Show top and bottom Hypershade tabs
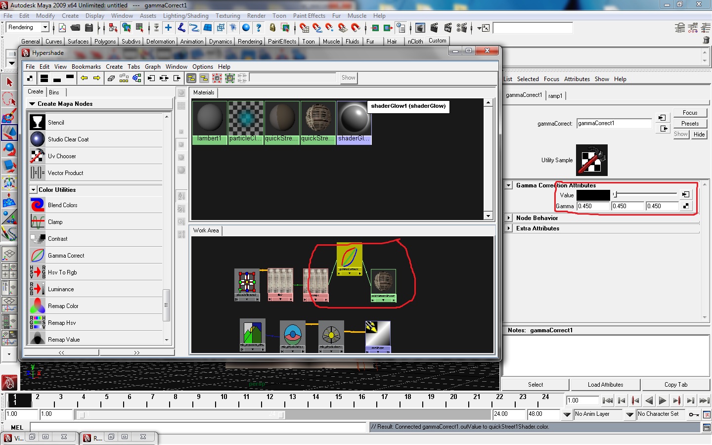This screenshot has width=712, height=445. coord(44,78)
